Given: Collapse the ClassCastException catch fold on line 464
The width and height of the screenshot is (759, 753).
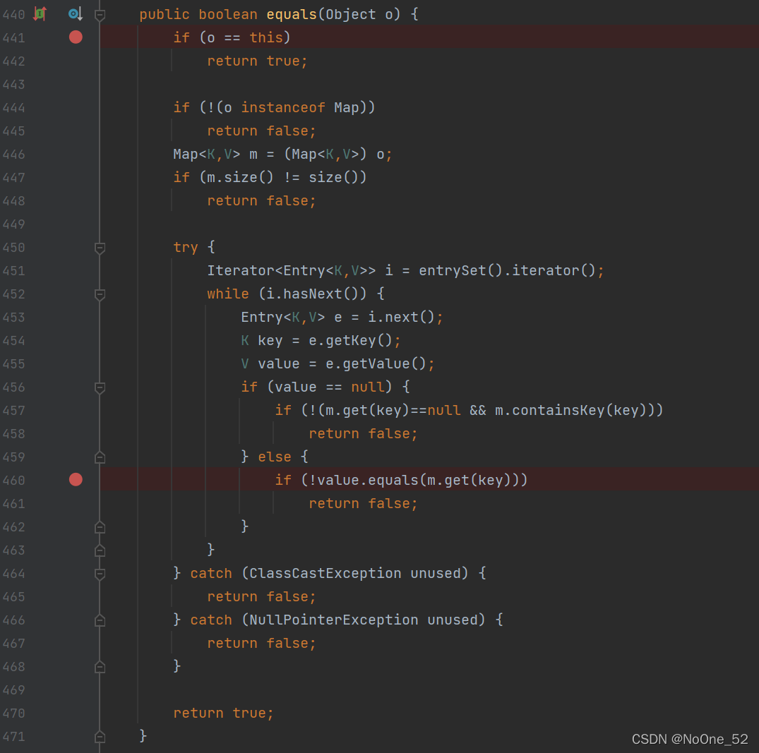Looking at the screenshot, I should pyautogui.click(x=100, y=574).
